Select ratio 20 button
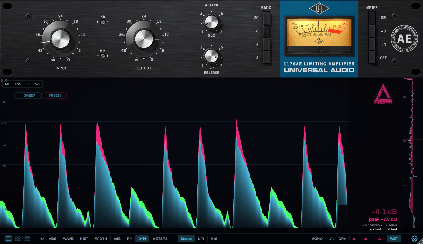This screenshot has height=244, width=423. [266, 18]
